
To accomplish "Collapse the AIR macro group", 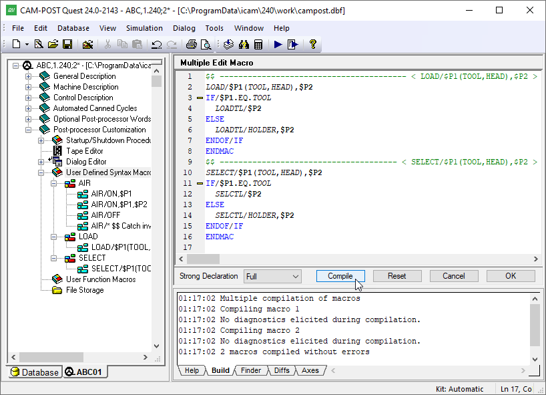I will pos(53,183).
